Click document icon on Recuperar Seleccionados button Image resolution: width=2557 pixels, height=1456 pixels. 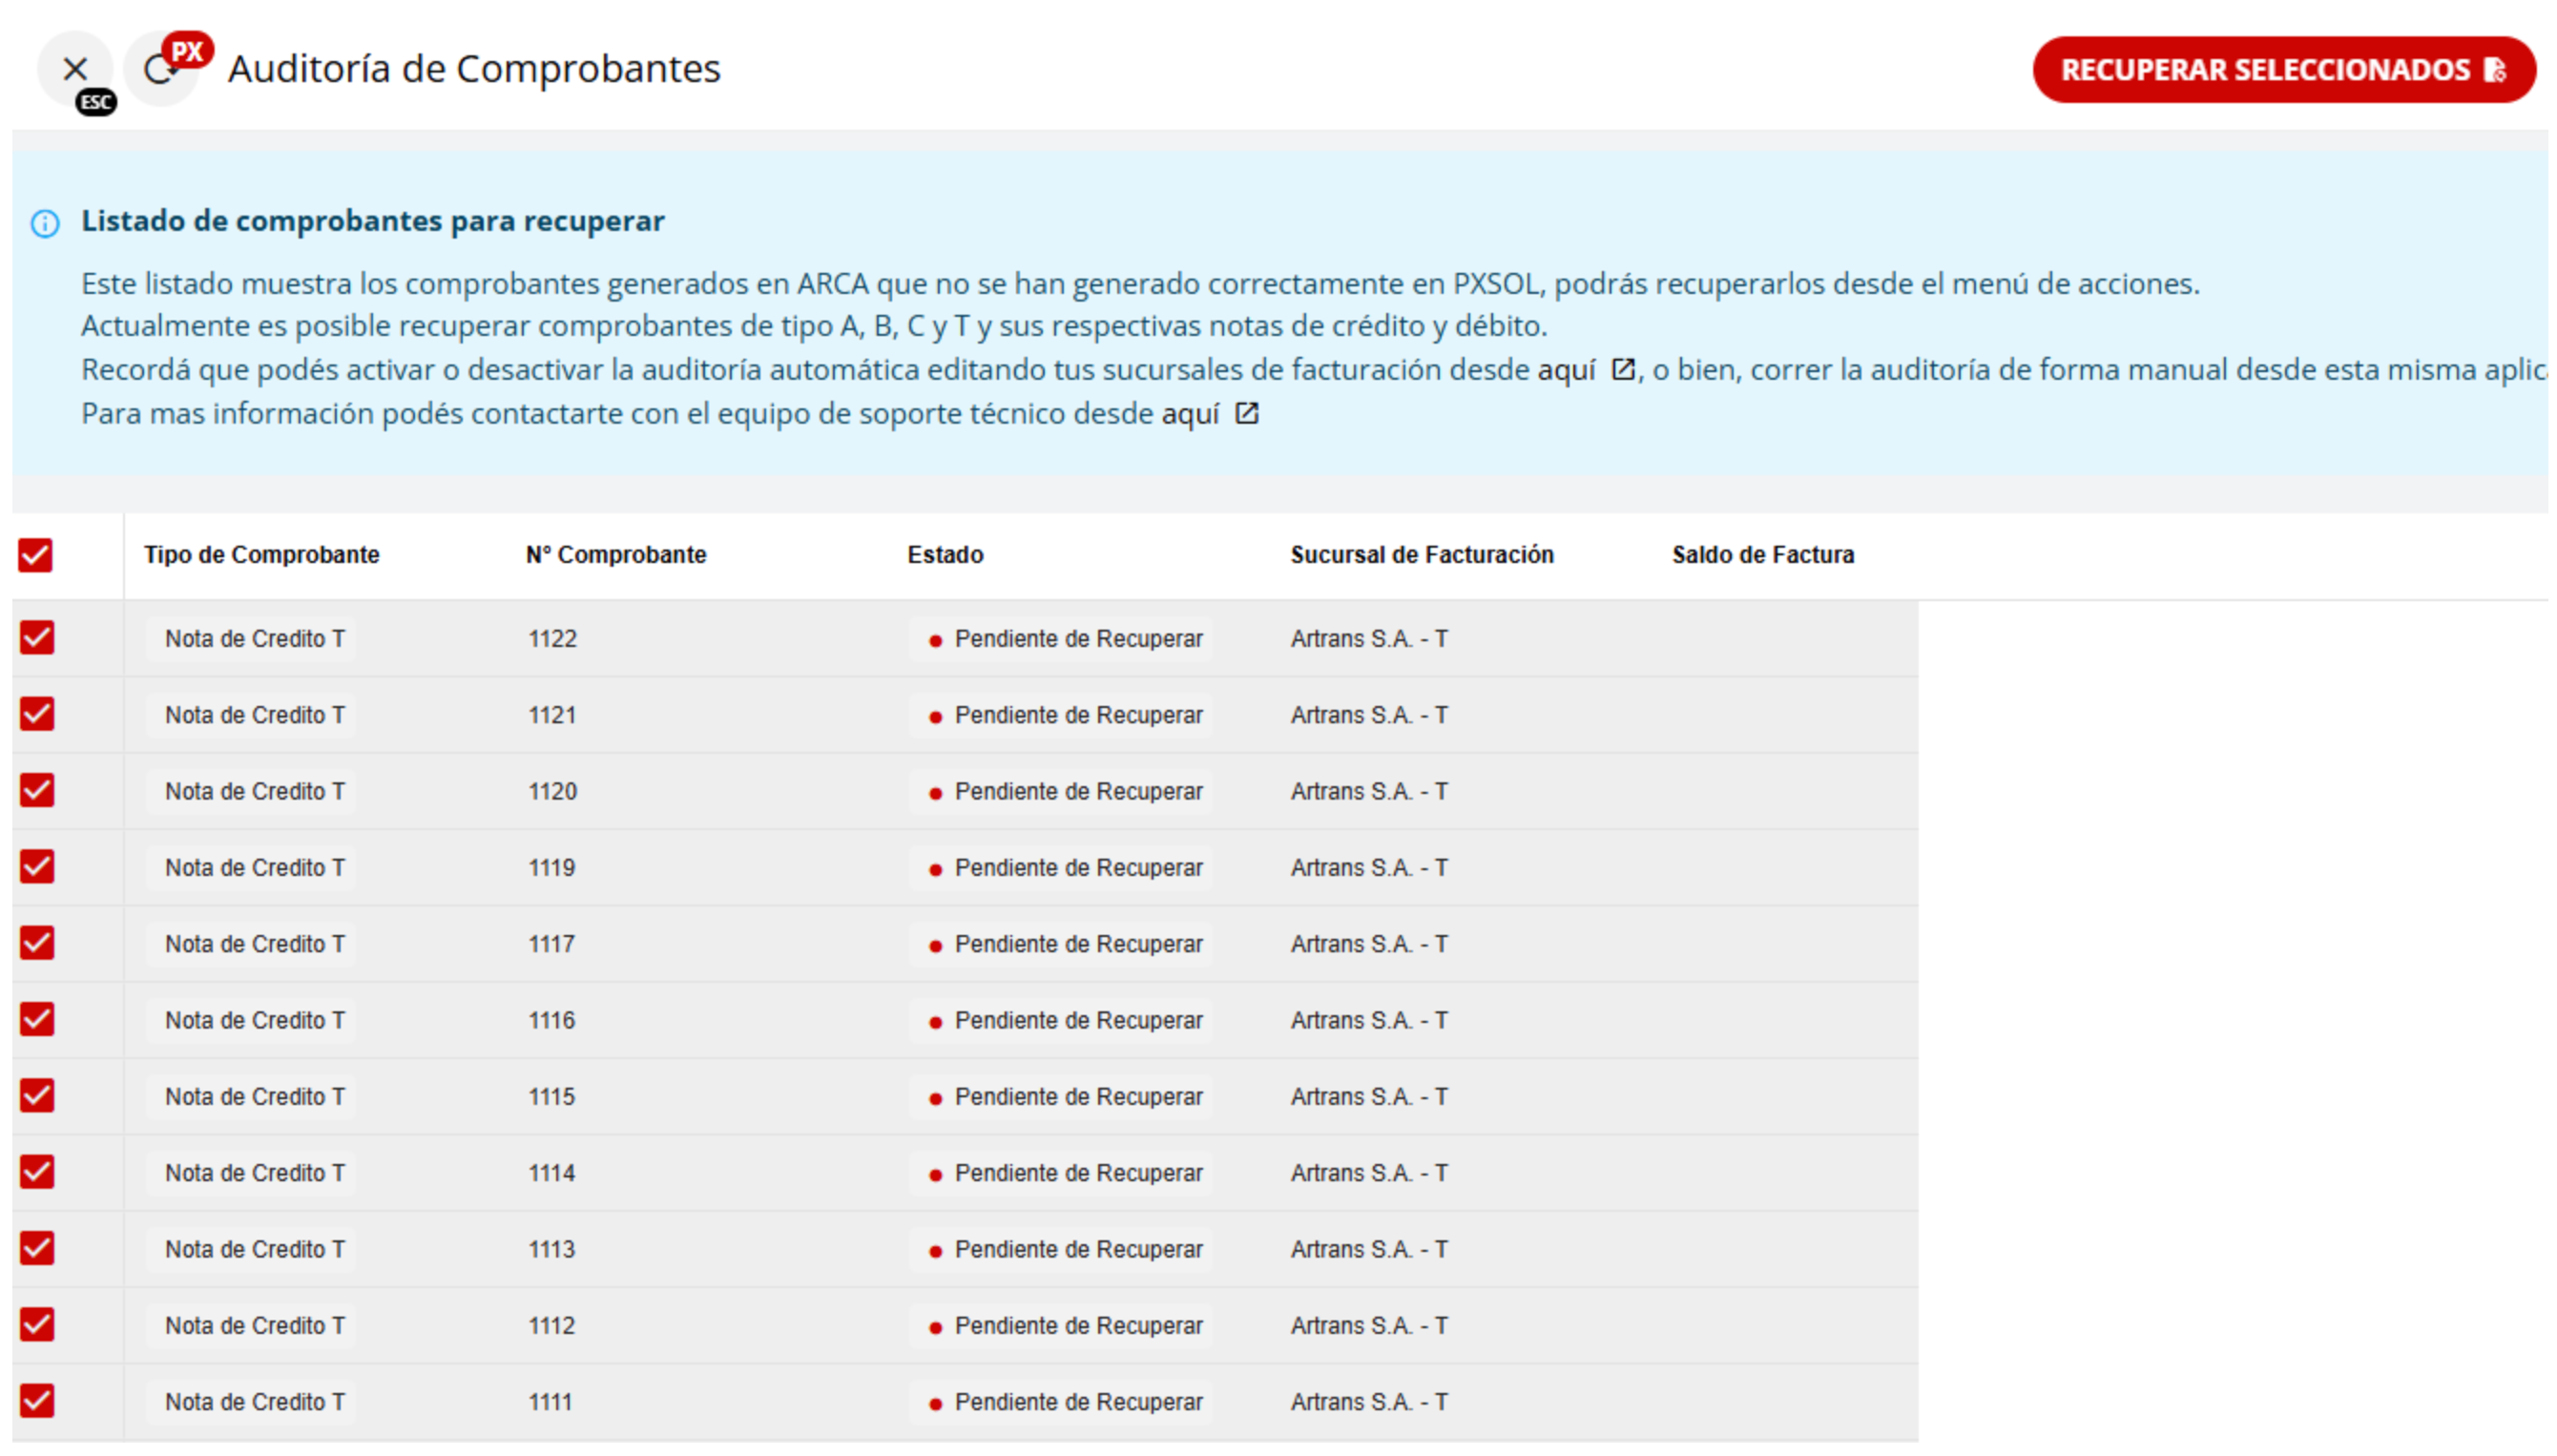[x=2495, y=70]
